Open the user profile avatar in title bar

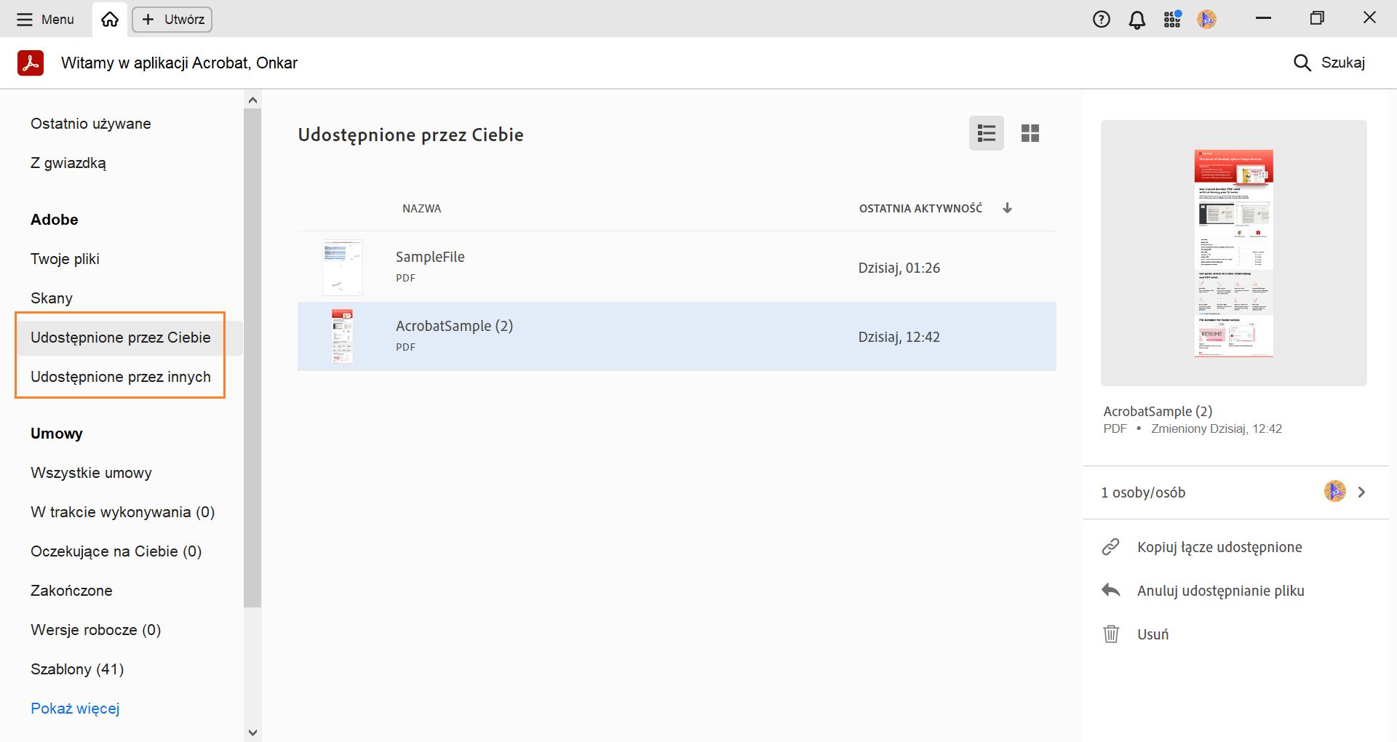1207,19
